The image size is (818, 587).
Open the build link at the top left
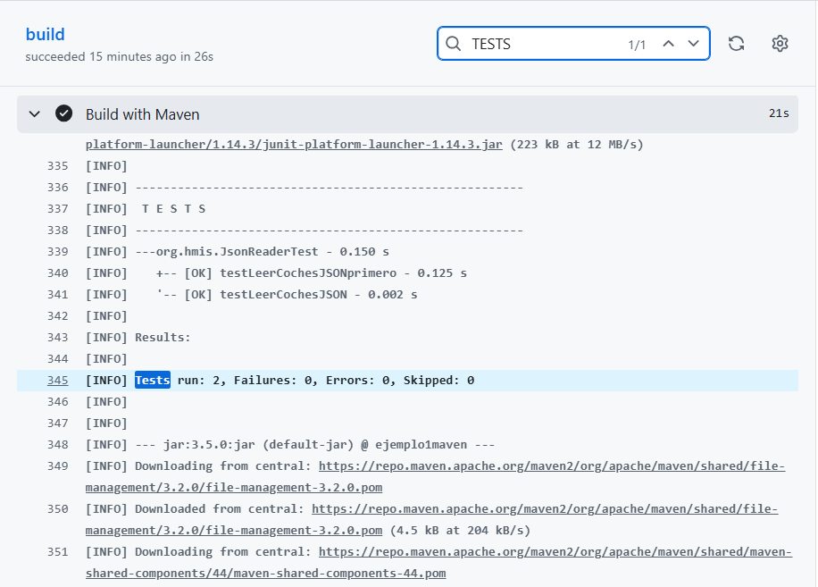coord(46,34)
